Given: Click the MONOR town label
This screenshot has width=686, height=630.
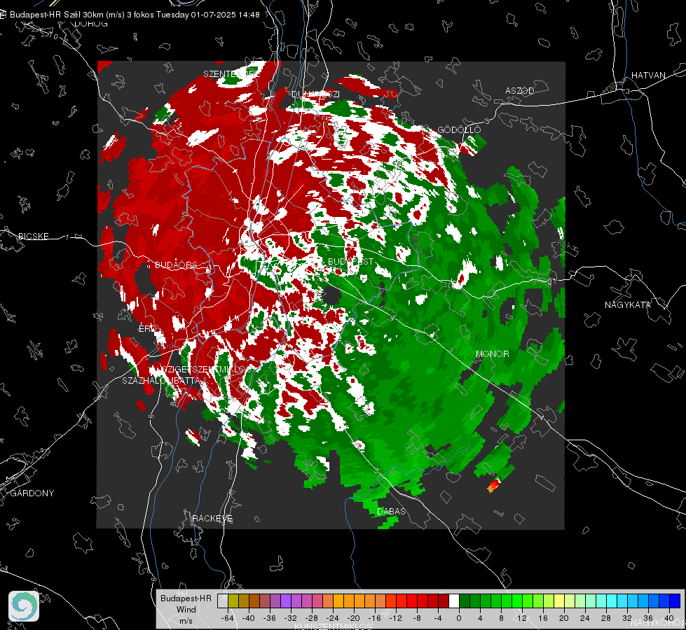Looking at the screenshot, I should pyautogui.click(x=492, y=353).
